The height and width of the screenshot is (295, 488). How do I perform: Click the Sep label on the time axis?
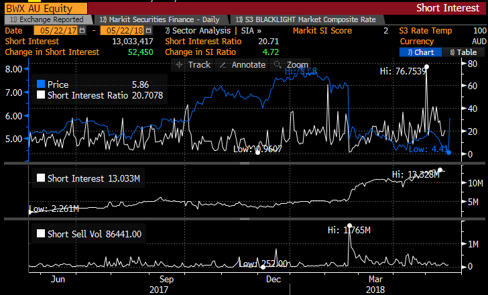pyautogui.click(x=166, y=279)
